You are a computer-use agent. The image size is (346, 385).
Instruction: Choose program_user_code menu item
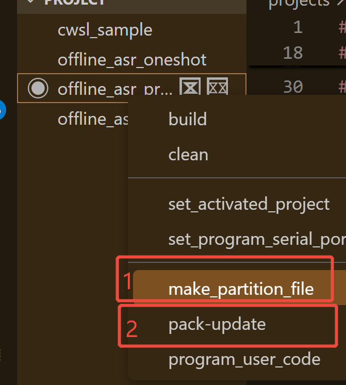point(244,359)
